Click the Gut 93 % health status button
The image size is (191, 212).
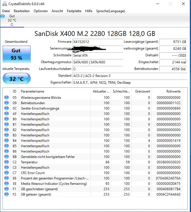(x=17, y=54)
